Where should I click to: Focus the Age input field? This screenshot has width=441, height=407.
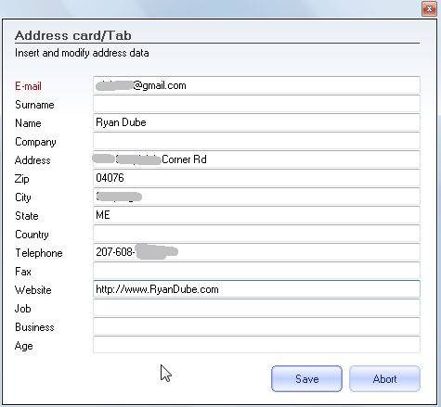point(256,345)
